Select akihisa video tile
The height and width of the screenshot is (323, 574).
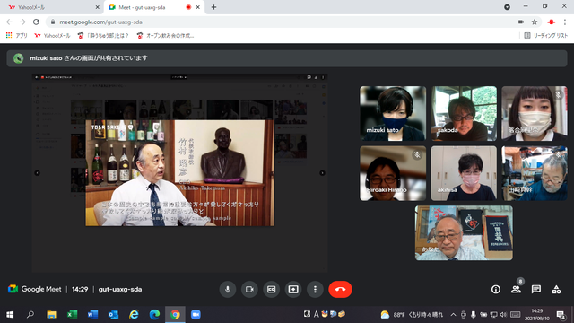tap(464, 173)
